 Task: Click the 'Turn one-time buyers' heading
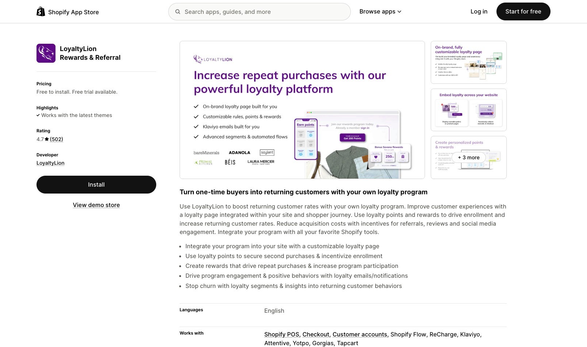tap(303, 192)
